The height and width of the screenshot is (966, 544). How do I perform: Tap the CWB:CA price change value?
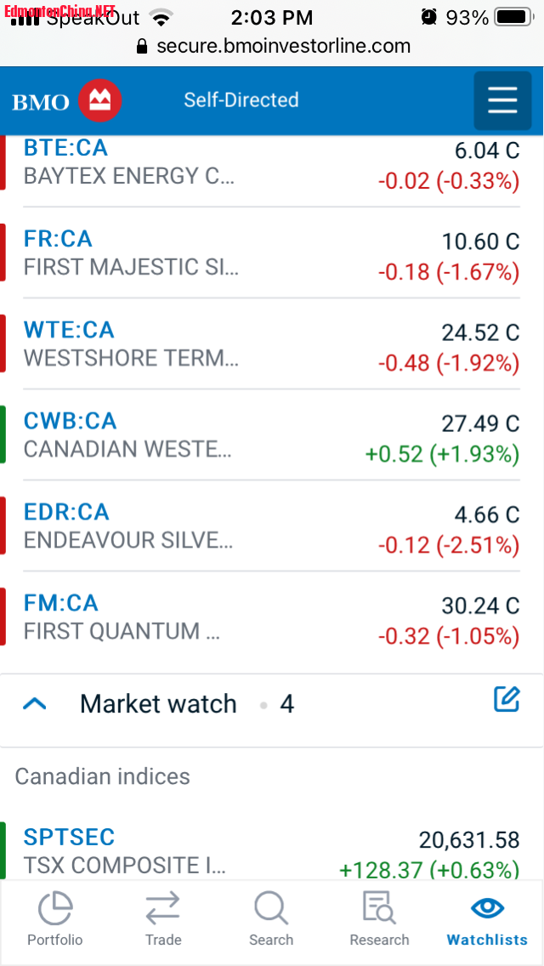point(441,454)
